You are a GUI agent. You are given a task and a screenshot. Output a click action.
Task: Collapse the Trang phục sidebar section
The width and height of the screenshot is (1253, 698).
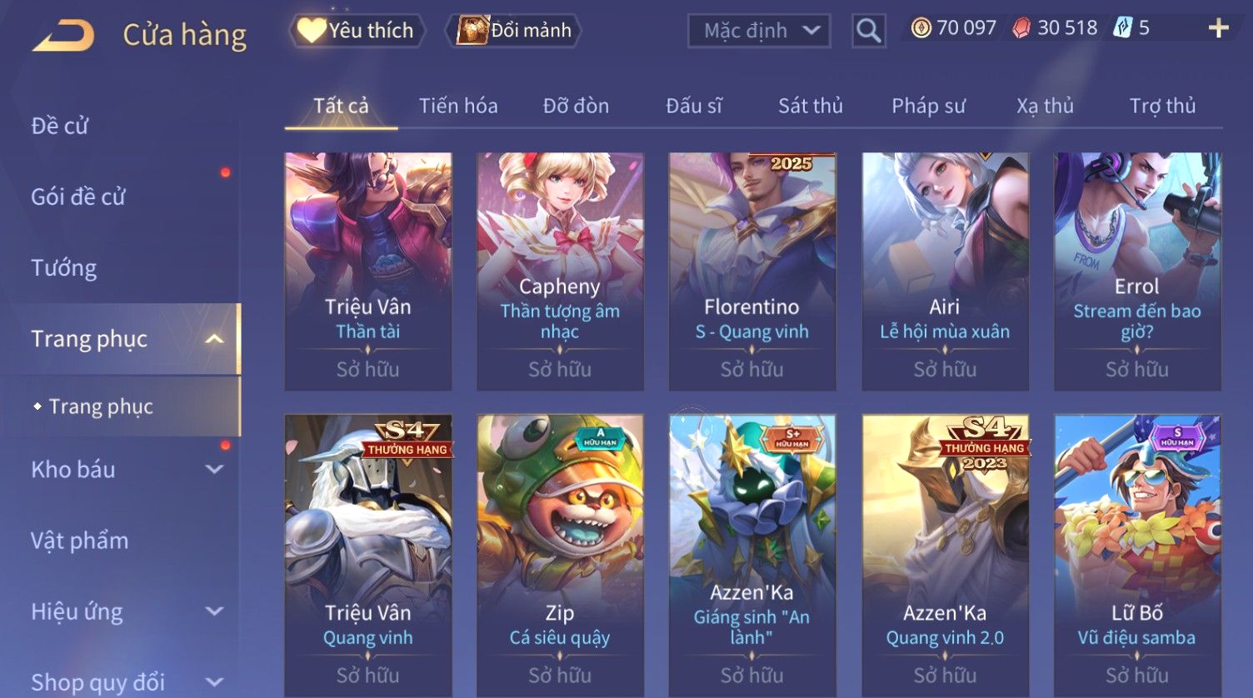214,339
